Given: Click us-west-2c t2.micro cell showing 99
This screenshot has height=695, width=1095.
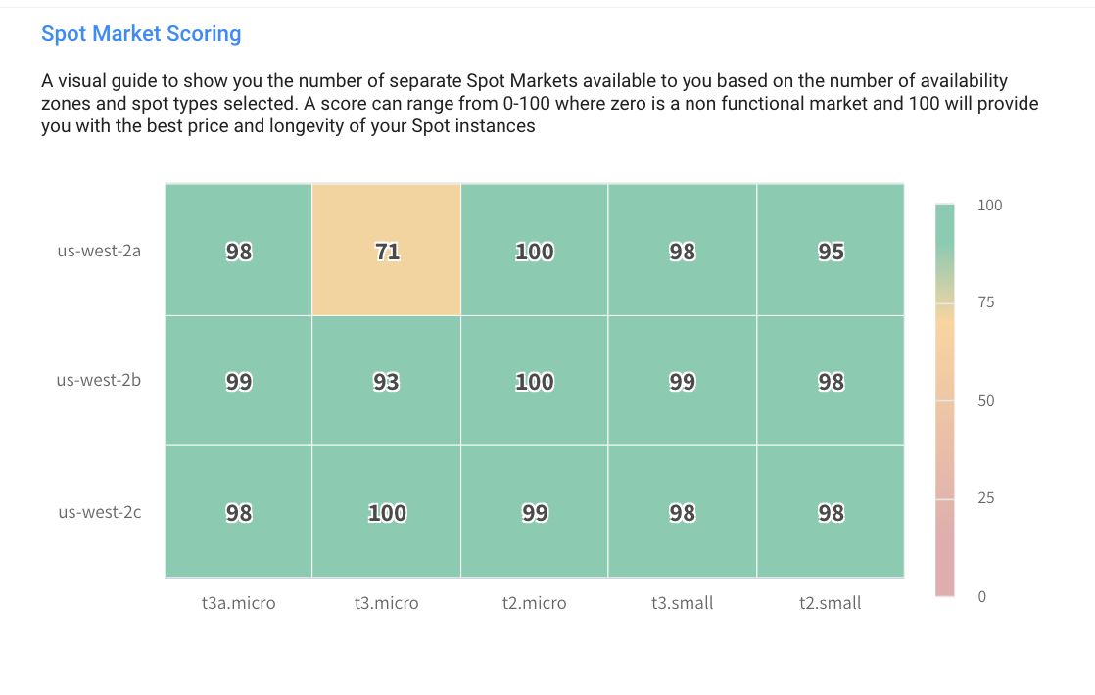Looking at the screenshot, I should 535,512.
